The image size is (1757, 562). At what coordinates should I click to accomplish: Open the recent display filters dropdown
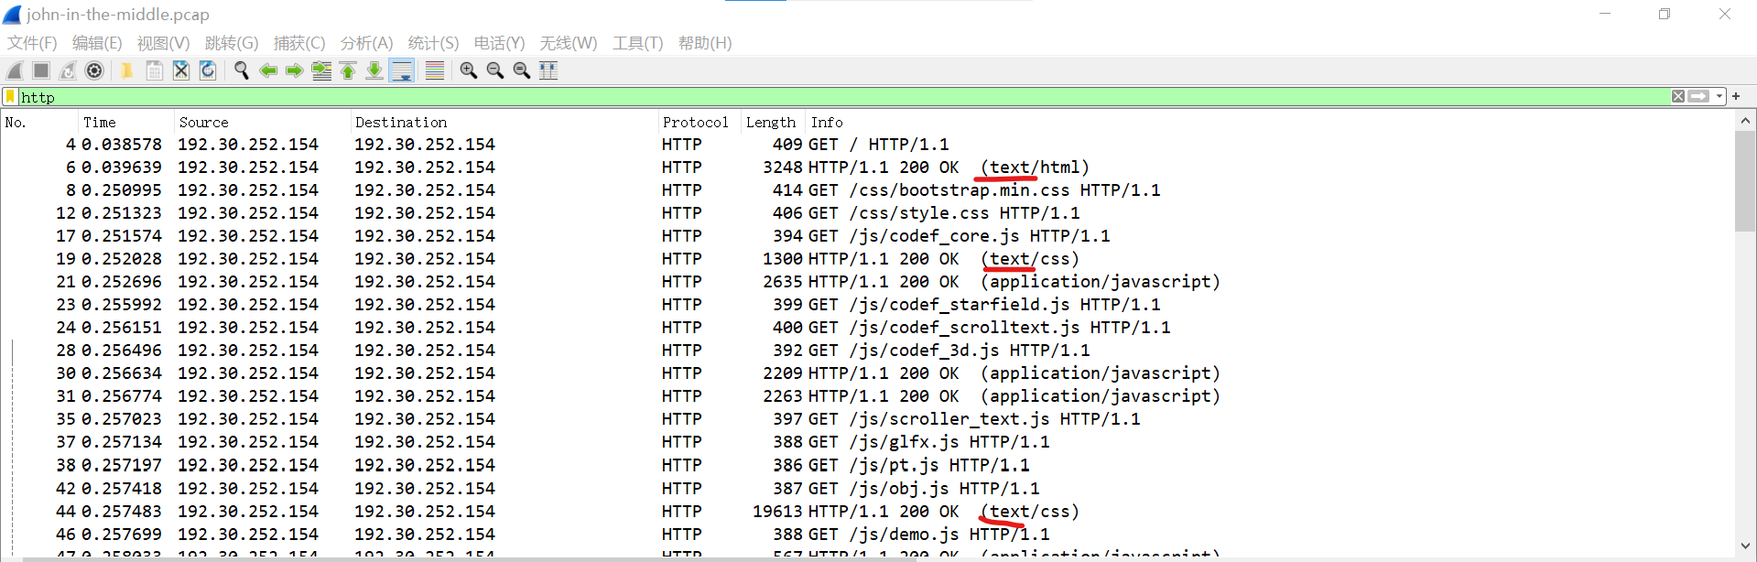pos(1719,96)
